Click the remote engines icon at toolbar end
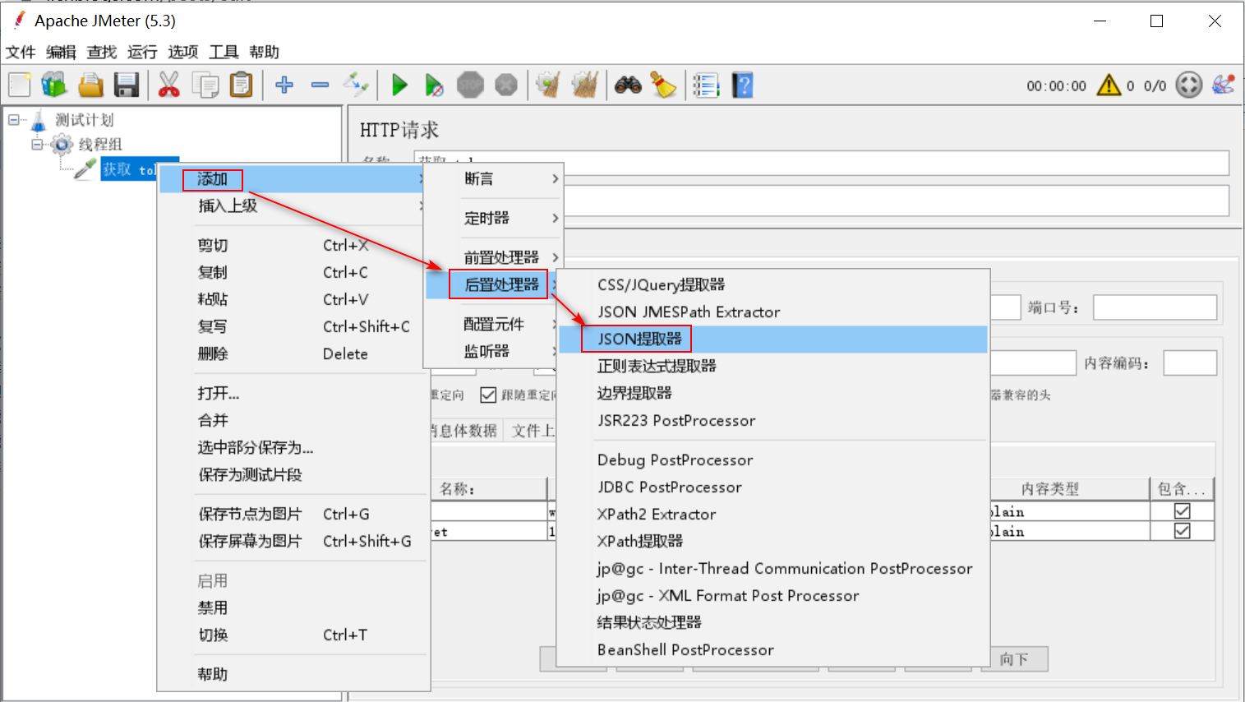 [x=1223, y=85]
